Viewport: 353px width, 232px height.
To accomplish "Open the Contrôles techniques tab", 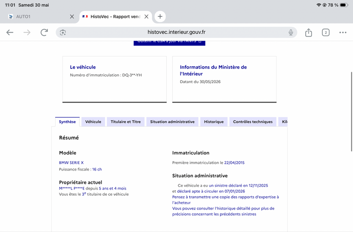I will [253, 122].
